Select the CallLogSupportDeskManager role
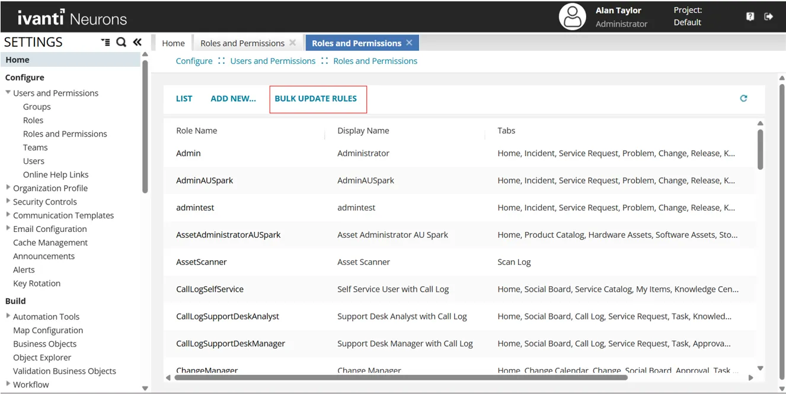786x394 pixels. tap(231, 344)
